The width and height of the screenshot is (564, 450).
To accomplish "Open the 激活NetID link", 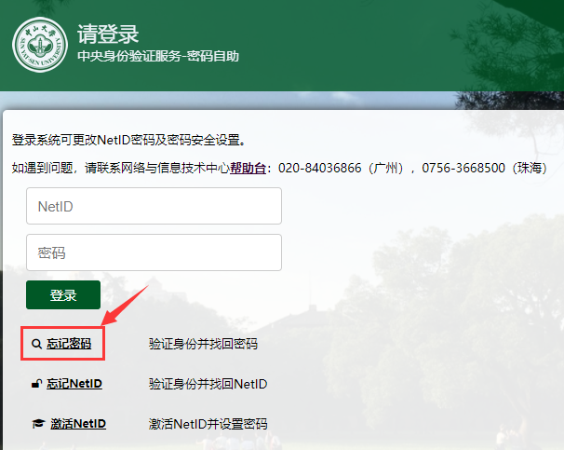I will point(78,424).
